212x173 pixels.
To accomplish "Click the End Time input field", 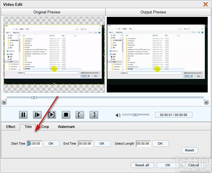I will click(86, 143).
